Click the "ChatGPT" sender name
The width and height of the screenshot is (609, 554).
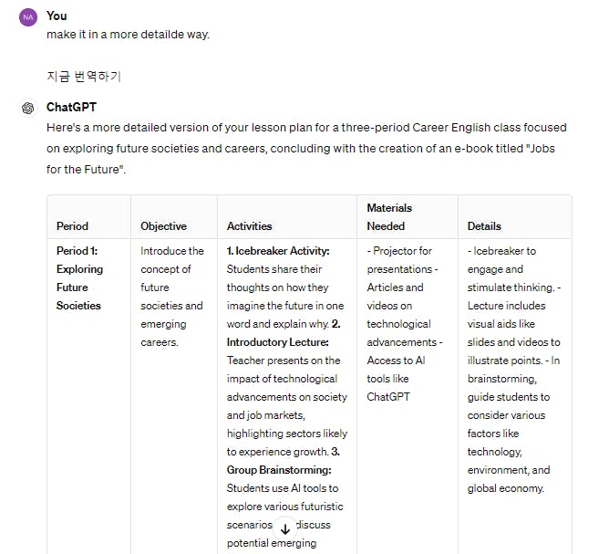[71, 108]
